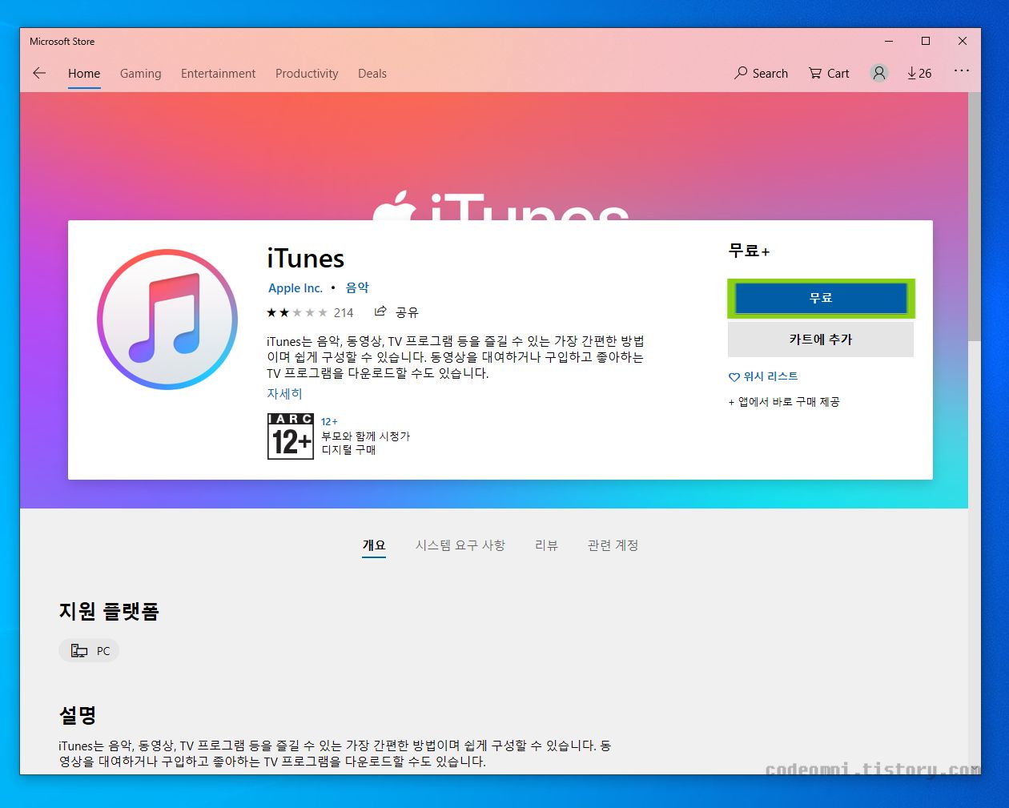Click the iTunes app title text
This screenshot has height=808, width=1009.
click(306, 259)
